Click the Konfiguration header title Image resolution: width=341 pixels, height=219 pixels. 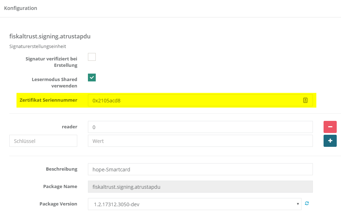21,8
